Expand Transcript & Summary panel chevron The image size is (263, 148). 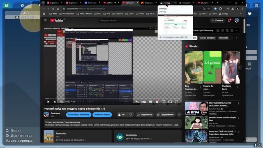[237, 30]
